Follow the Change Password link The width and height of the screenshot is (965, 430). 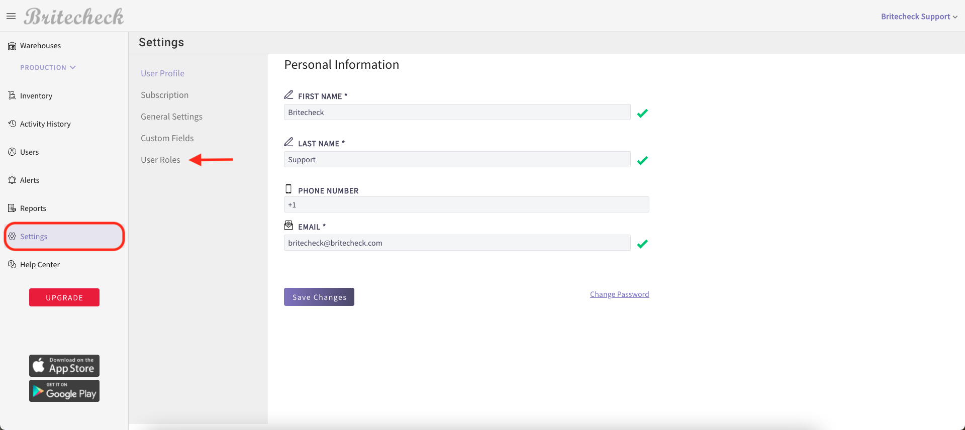coord(619,294)
